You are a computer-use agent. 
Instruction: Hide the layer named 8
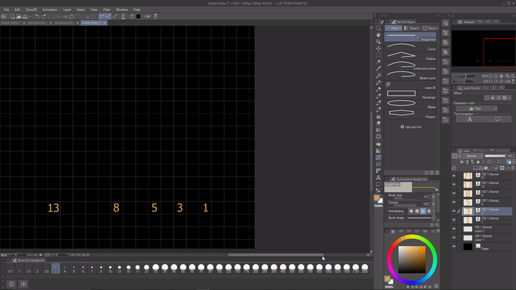(454, 193)
